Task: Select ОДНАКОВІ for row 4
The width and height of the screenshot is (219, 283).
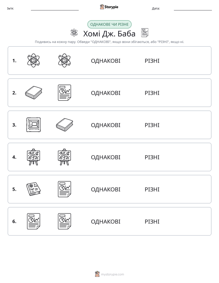Action: 106,157
